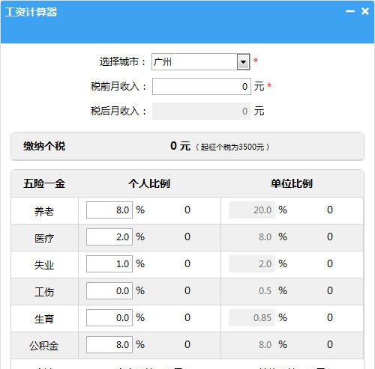The image size is (375, 369).
Task: Click the 公积金 row label
Action: [x=44, y=346]
